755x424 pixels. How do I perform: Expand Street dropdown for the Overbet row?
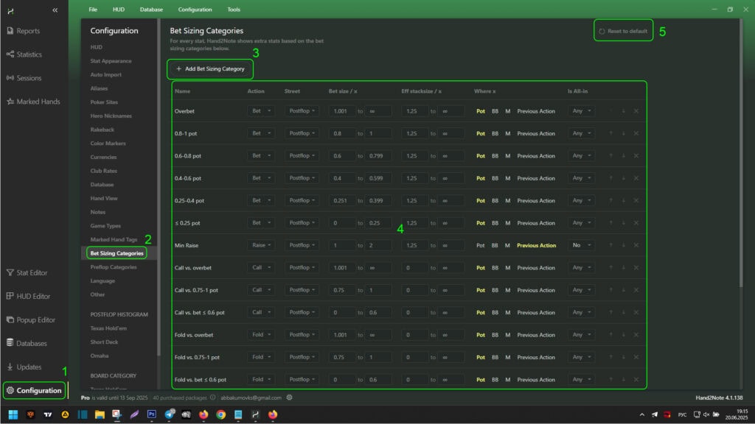[x=302, y=111]
